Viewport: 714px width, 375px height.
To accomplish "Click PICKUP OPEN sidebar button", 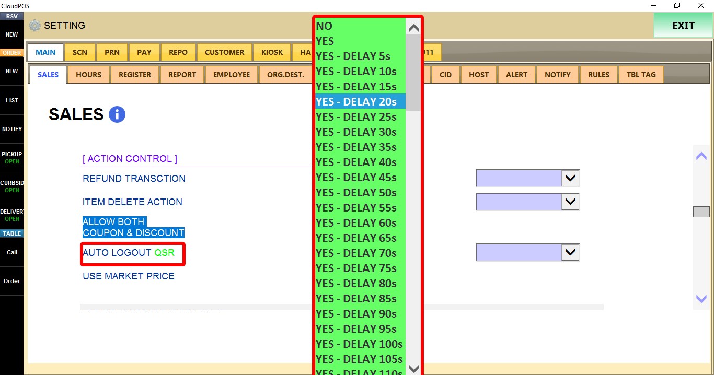I will point(11,158).
